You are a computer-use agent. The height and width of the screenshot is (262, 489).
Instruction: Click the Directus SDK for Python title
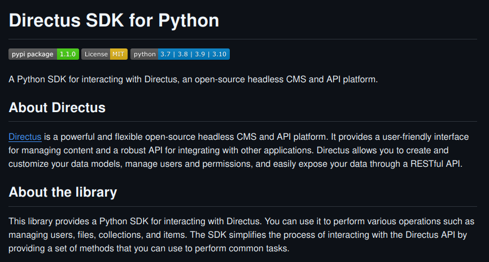coord(113,20)
